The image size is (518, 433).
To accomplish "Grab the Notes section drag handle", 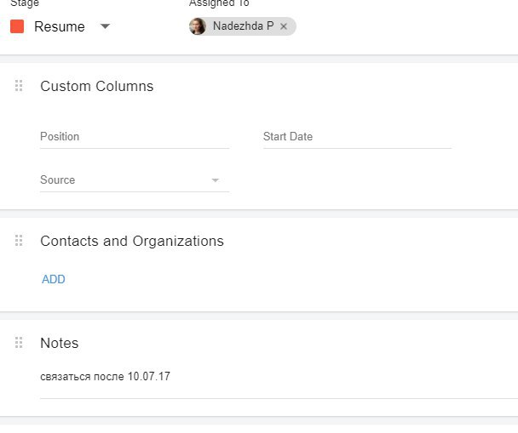I will coord(19,343).
